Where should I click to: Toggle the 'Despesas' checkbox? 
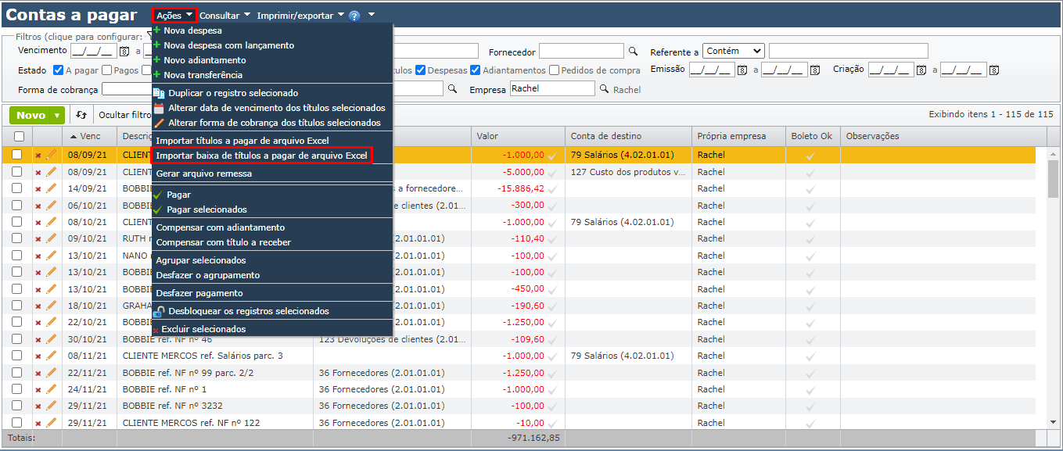click(x=421, y=70)
